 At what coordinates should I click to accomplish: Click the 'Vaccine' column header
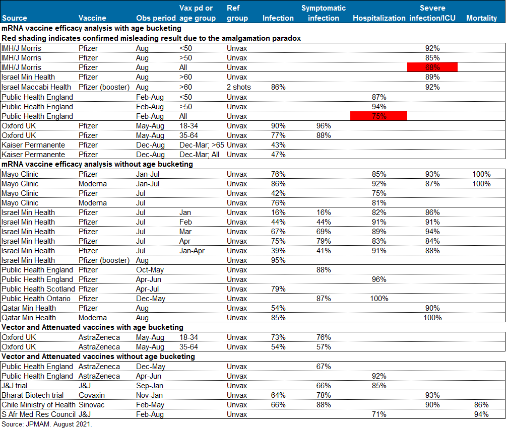[92, 18]
